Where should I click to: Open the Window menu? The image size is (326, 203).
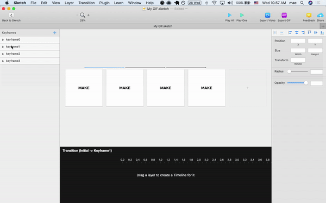135,3
